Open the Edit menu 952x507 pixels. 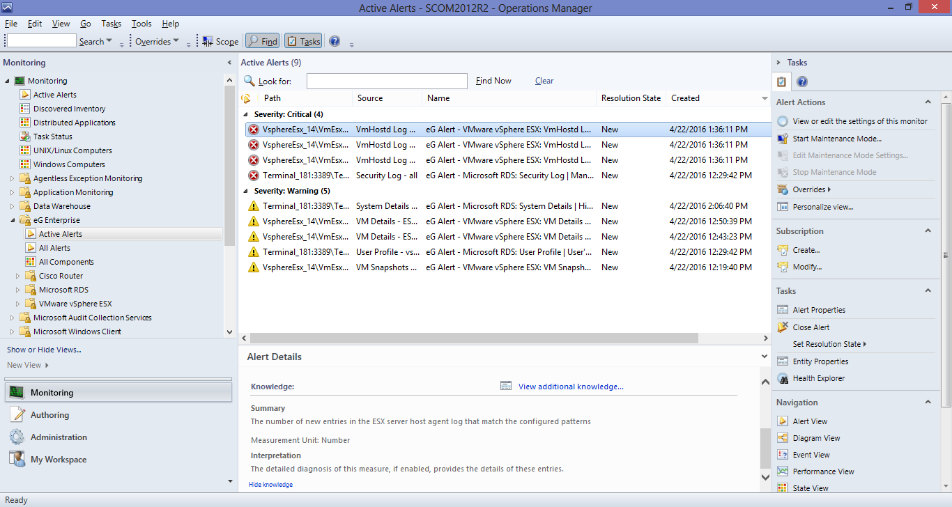(x=35, y=24)
